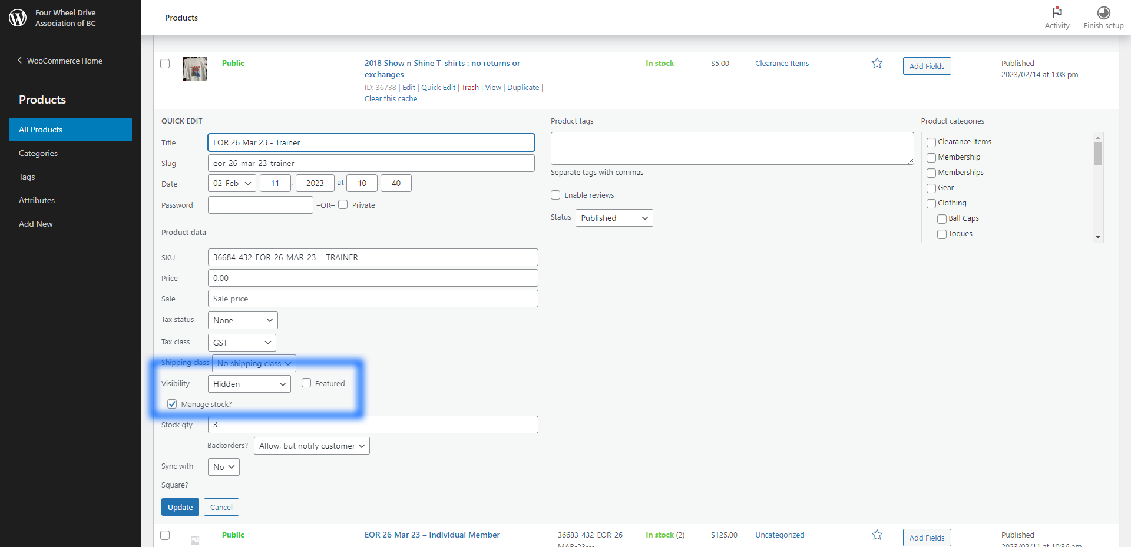Open the Shipping class dropdown
The width and height of the screenshot is (1131, 547).
[254, 363]
